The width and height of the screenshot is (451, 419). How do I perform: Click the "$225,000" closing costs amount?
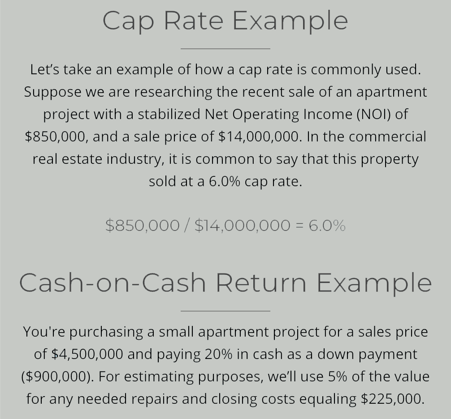pos(391,398)
